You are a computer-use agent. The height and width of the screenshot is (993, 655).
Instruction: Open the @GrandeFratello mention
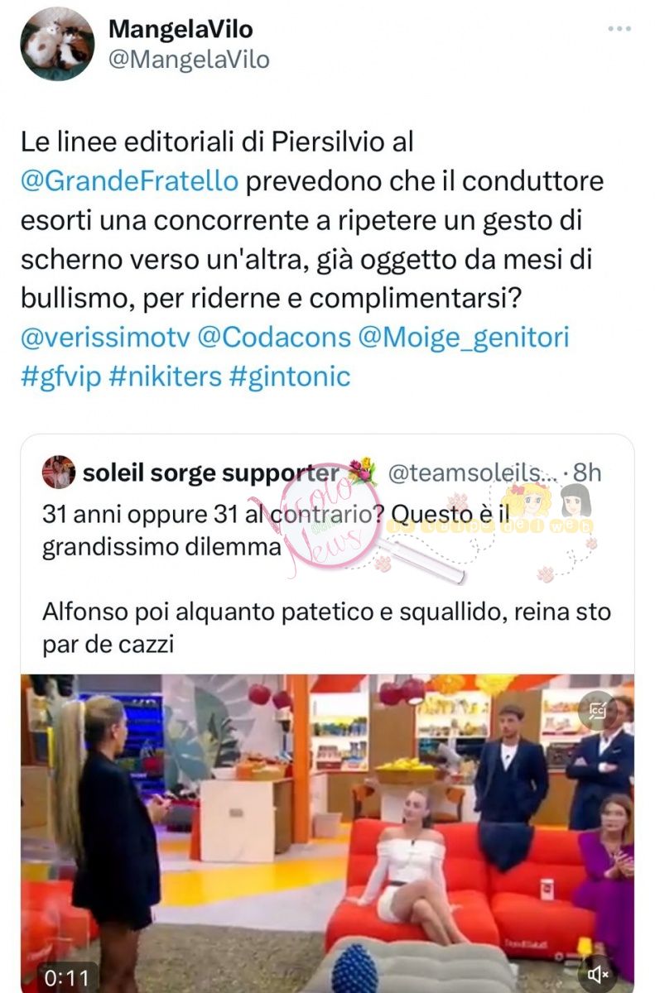(129, 180)
